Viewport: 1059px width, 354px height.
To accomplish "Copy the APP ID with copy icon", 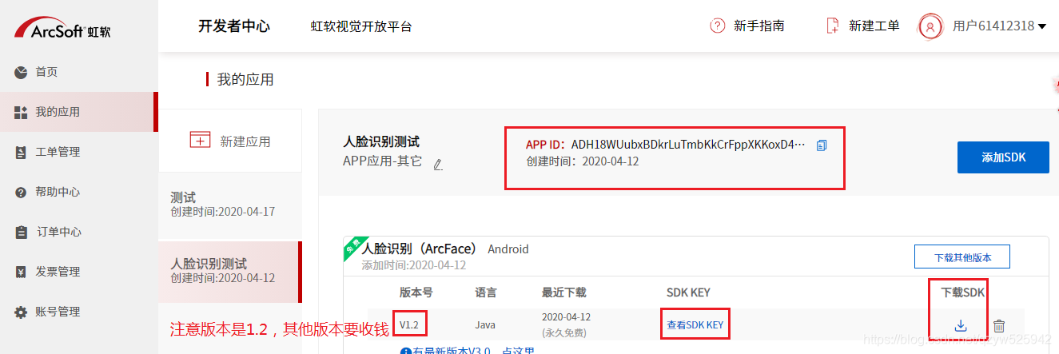I will 822,145.
